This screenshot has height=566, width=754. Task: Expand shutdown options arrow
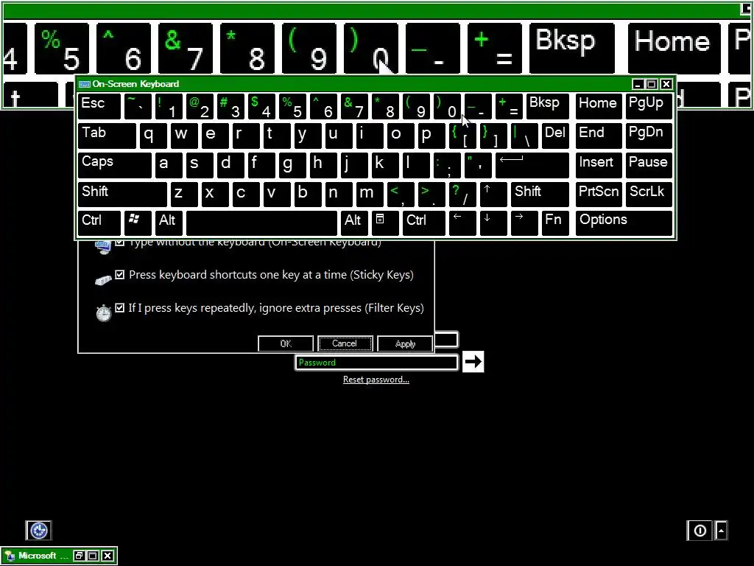tap(721, 531)
